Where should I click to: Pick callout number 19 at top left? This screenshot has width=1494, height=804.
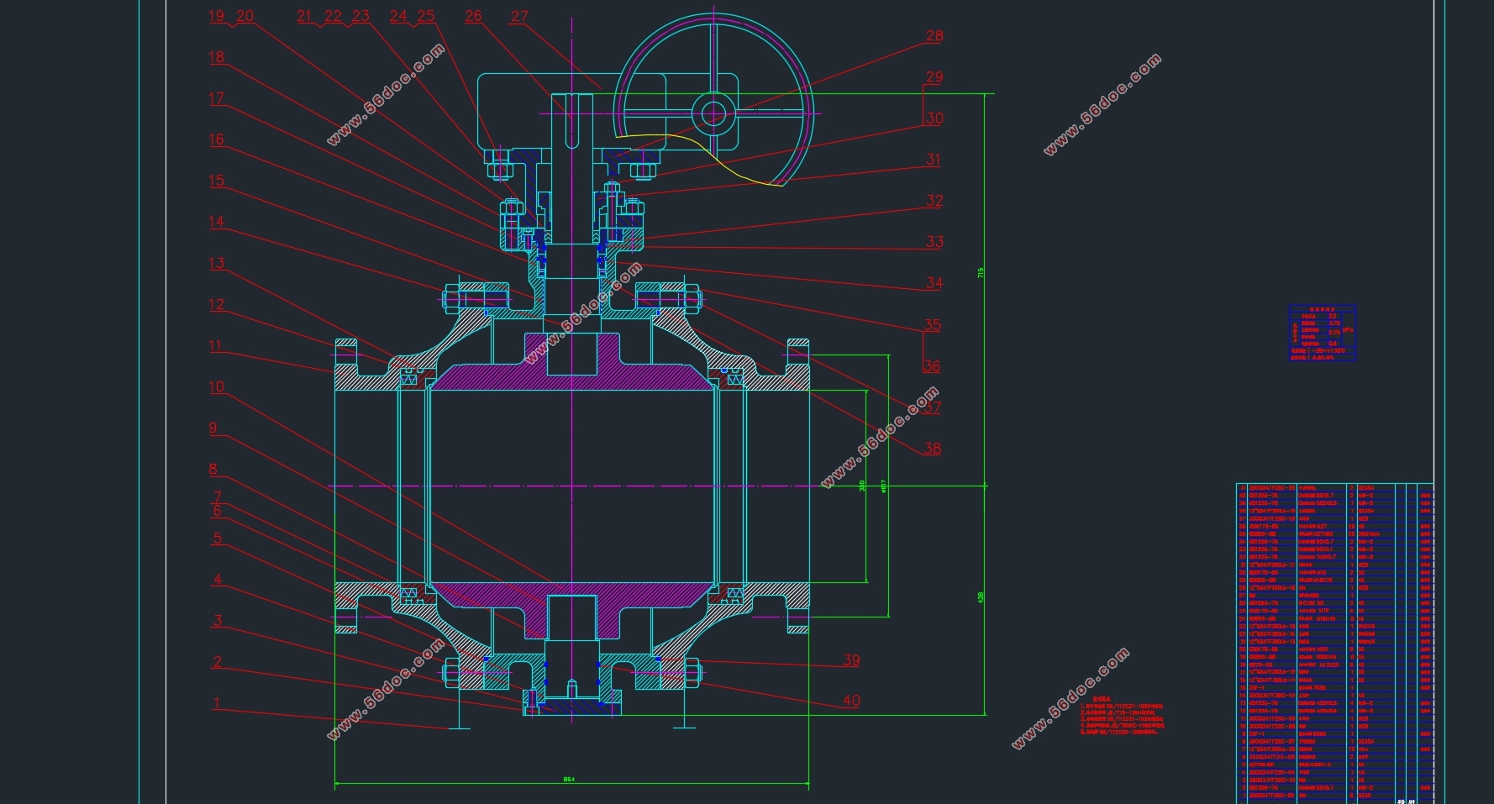pos(217,16)
